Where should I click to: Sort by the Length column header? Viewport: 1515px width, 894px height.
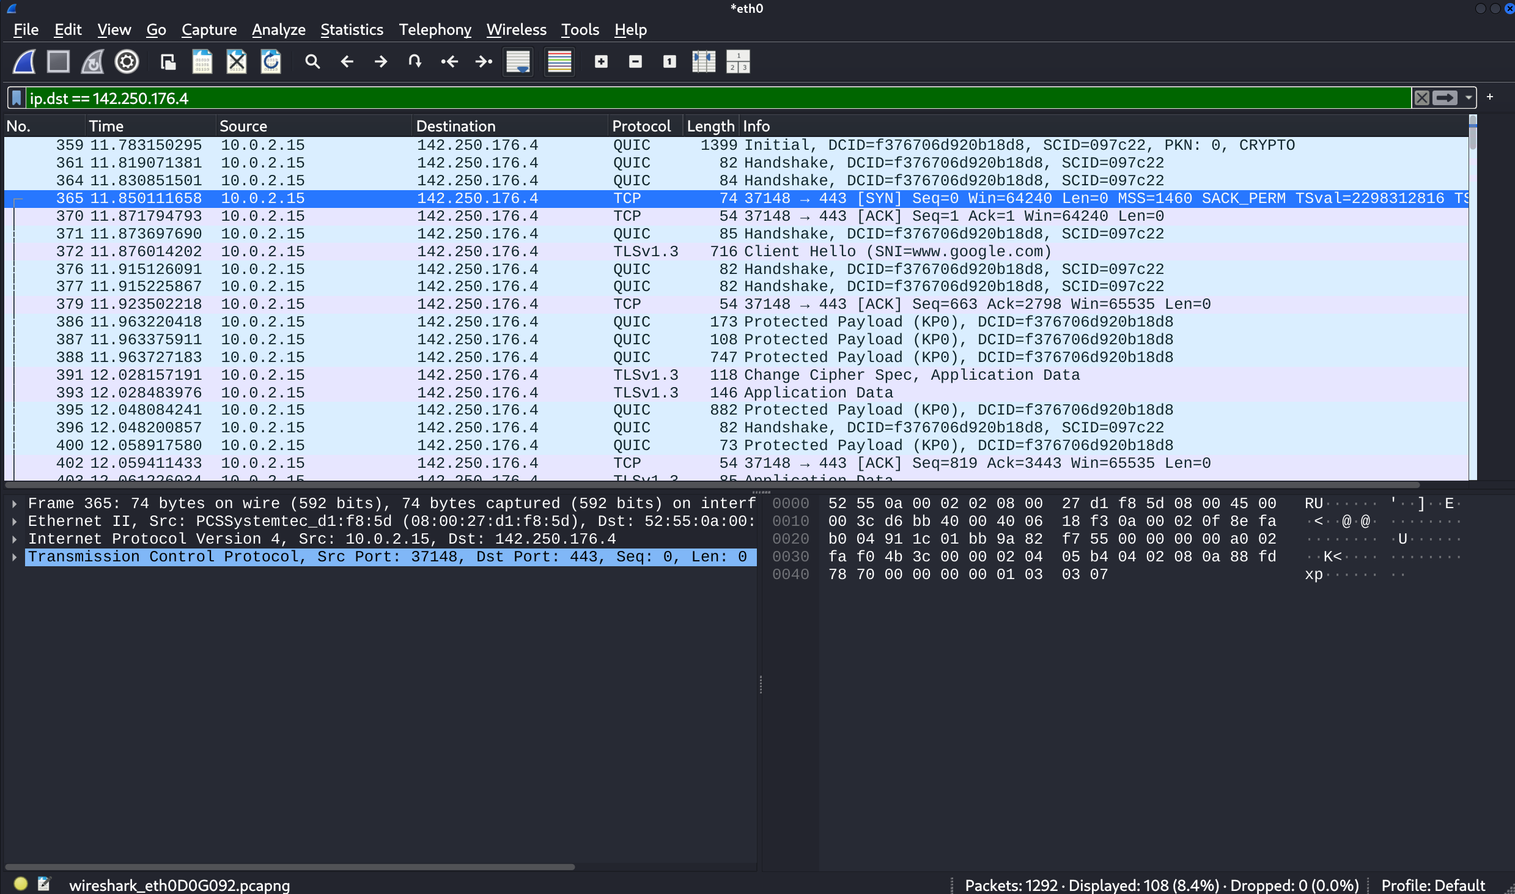tap(710, 126)
